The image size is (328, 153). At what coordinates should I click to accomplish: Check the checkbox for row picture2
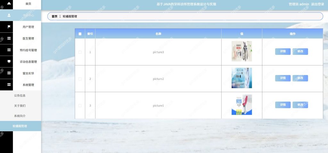point(80,79)
